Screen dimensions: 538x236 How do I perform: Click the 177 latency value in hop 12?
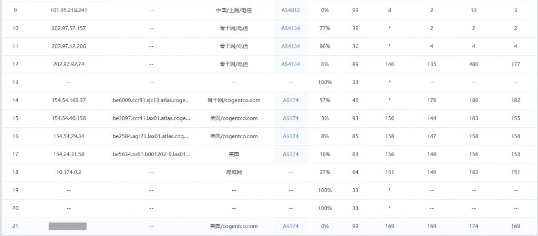pyautogui.click(x=515, y=64)
